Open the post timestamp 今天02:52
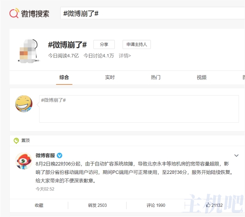The height and width of the screenshot is (217, 245). pyautogui.click(x=45, y=189)
